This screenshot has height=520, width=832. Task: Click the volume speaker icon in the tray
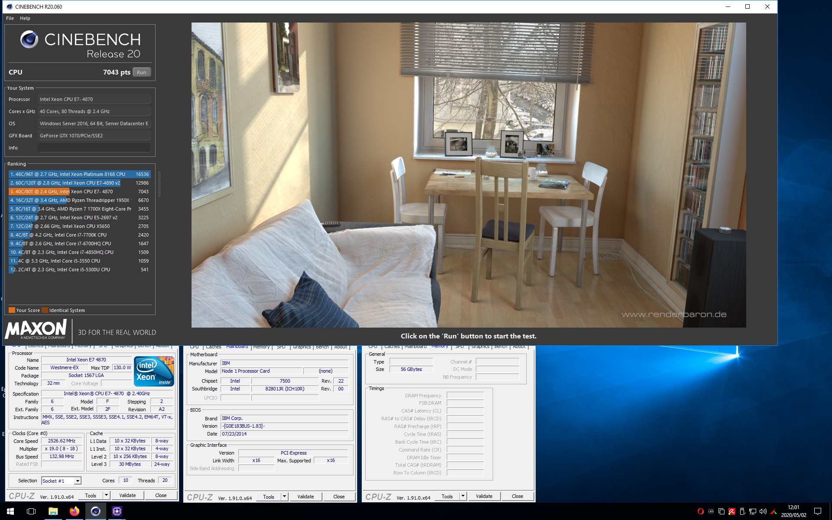coord(763,511)
